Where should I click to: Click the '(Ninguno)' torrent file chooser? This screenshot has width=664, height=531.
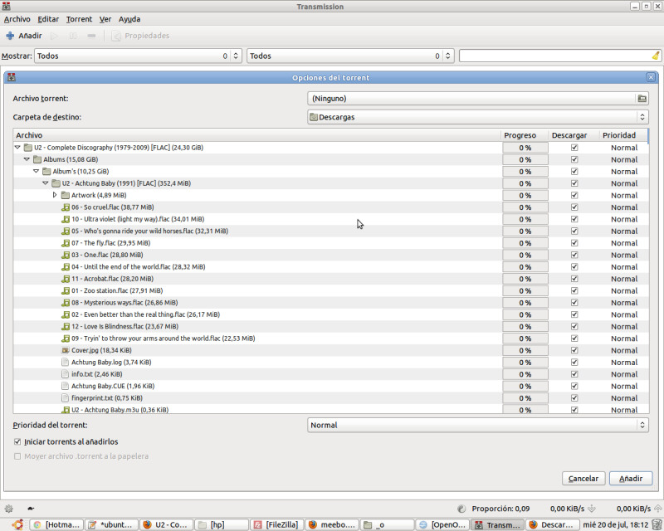pos(478,99)
